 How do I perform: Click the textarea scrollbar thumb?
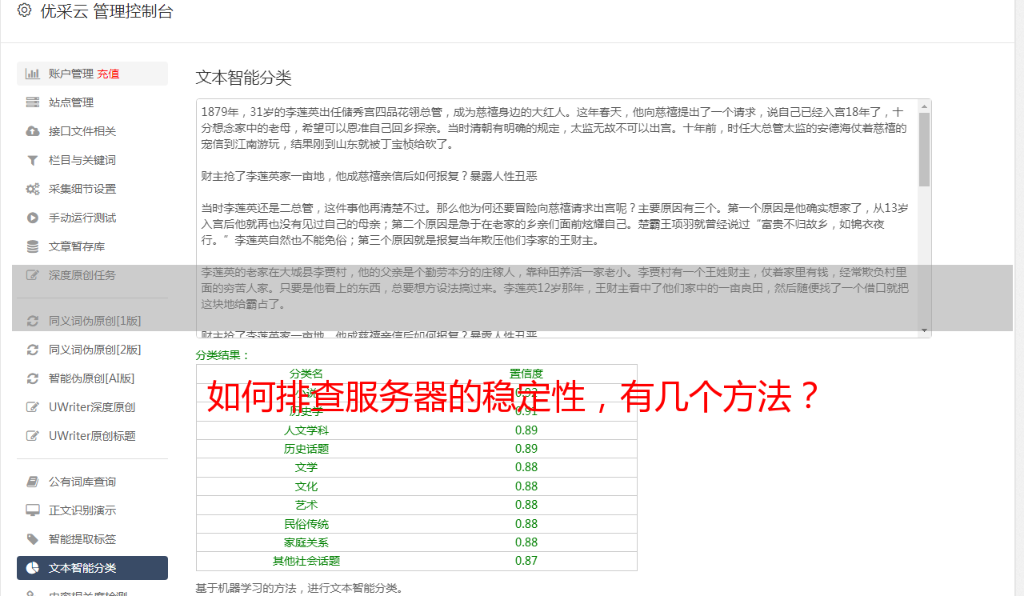coord(925,150)
